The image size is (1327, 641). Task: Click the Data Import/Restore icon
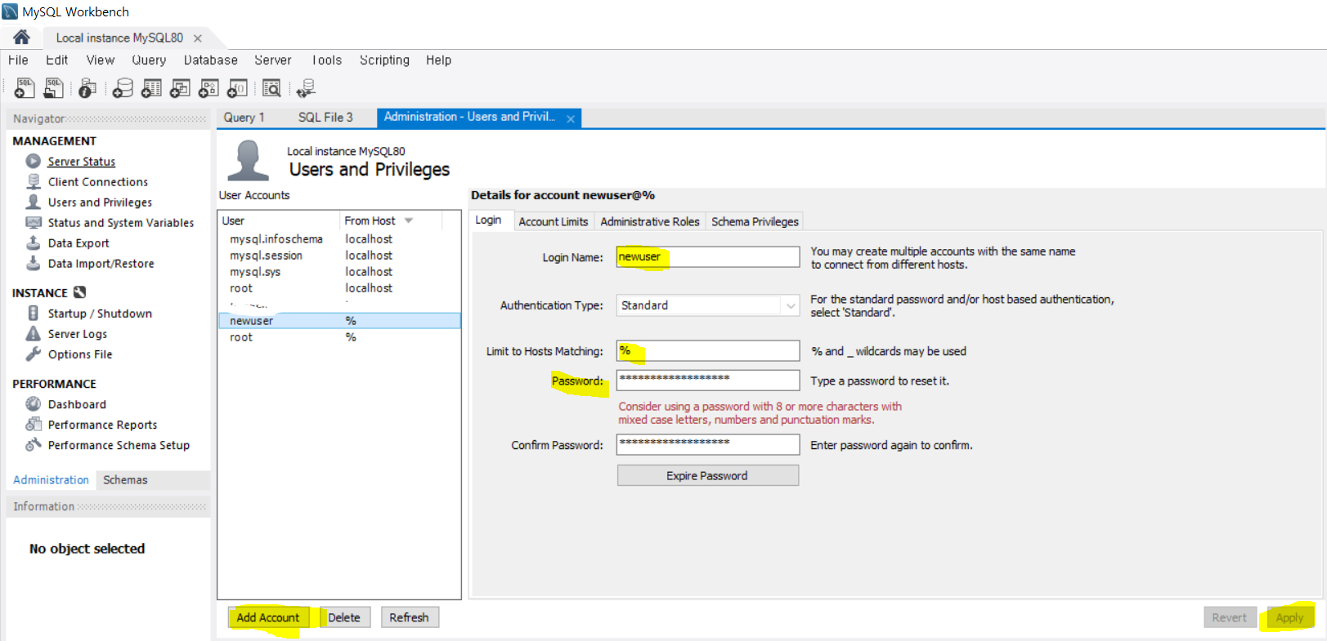(x=34, y=263)
